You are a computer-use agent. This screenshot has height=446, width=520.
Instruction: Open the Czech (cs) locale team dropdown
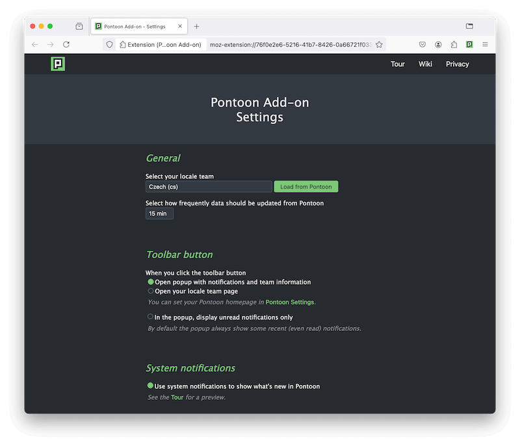coord(209,187)
